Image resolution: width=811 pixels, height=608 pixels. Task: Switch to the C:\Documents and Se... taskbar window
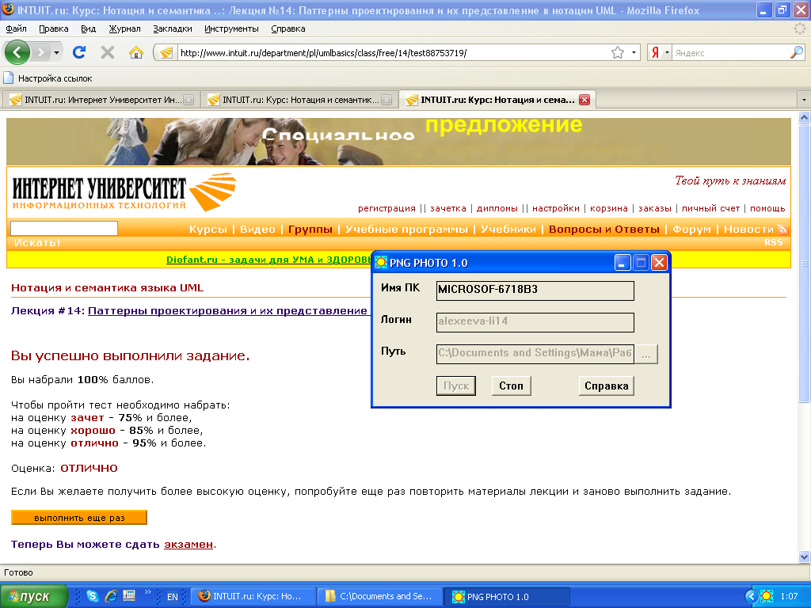point(379,597)
